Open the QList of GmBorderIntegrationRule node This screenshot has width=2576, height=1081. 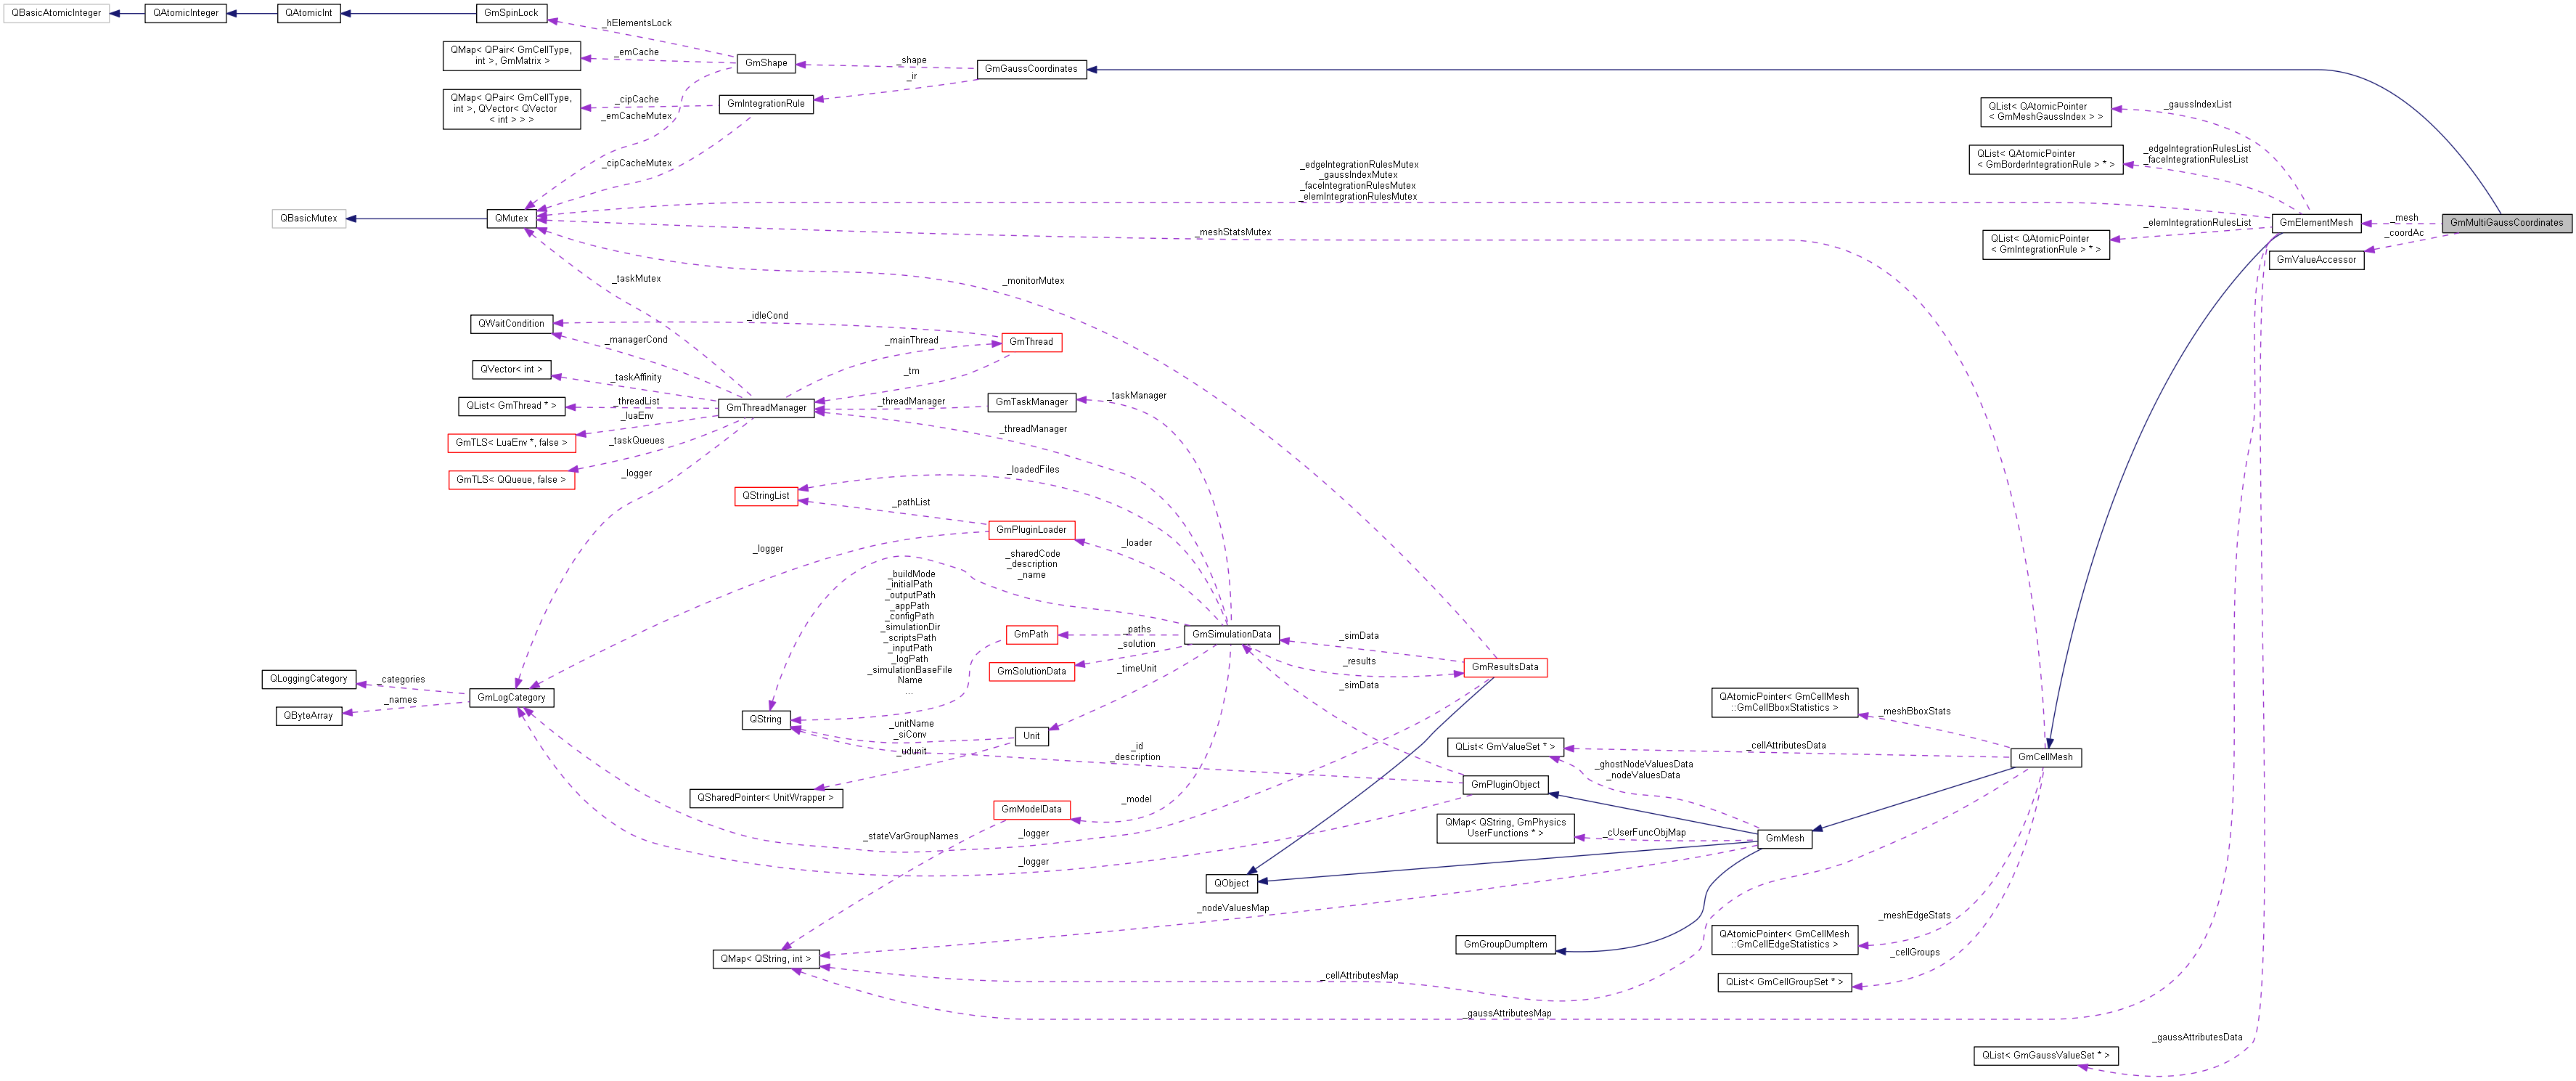click(x=2045, y=160)
